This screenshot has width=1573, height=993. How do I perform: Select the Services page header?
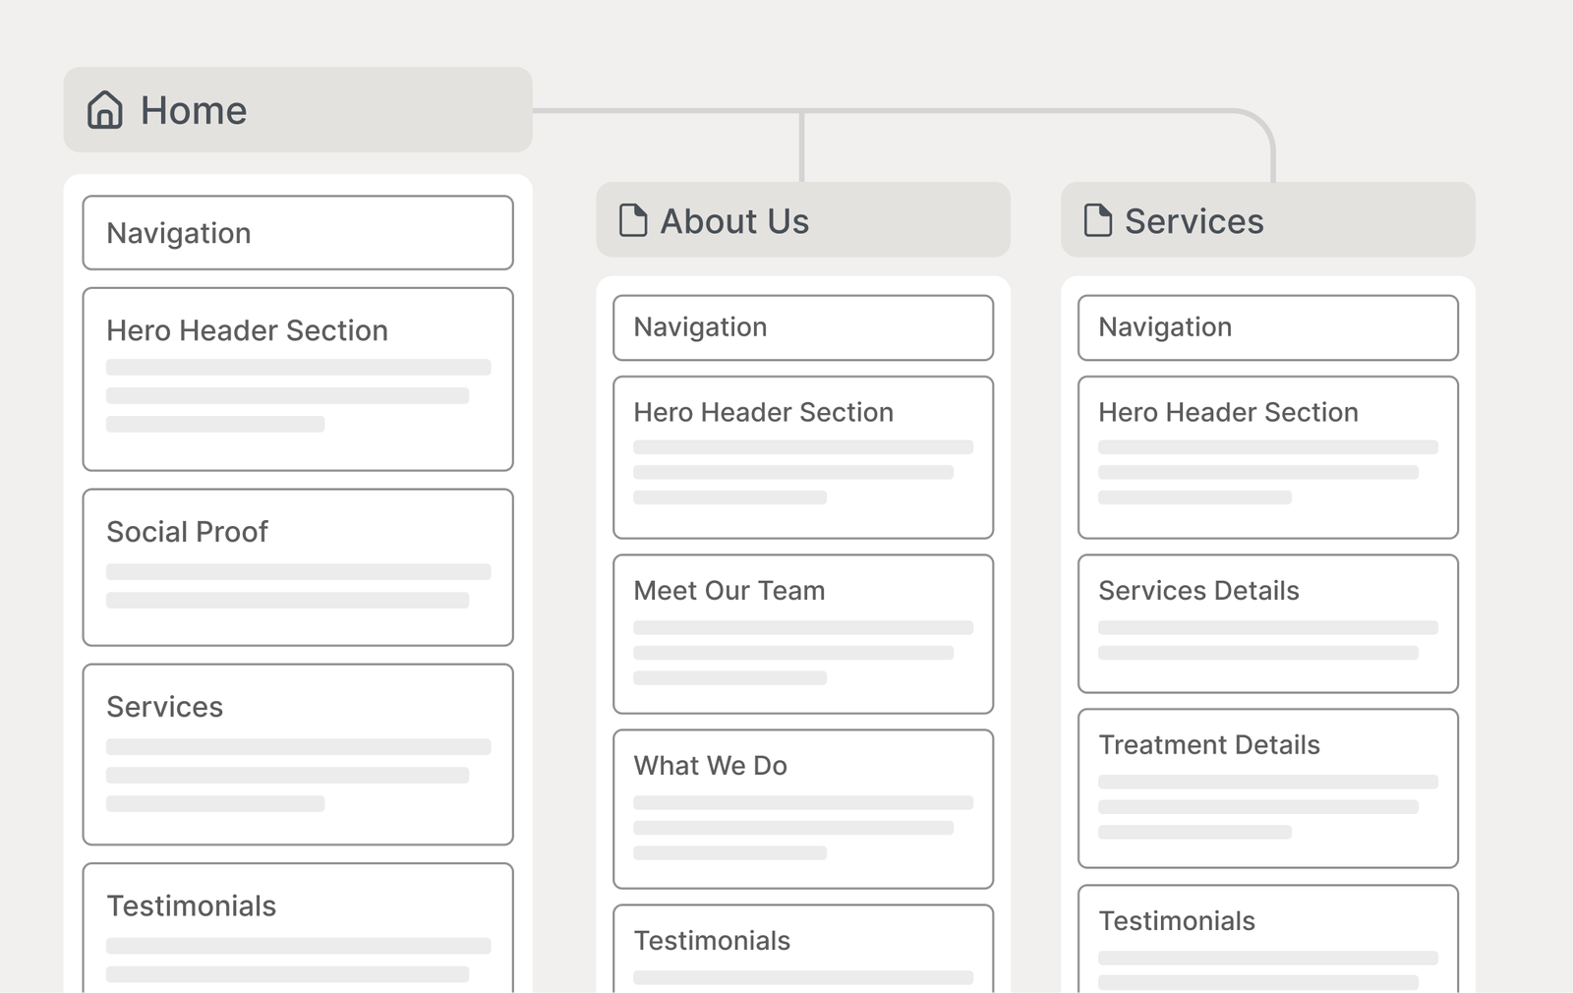(x=1267, y=220)
